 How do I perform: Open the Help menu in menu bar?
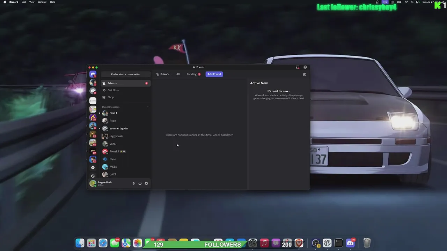[x=52, y=2]
